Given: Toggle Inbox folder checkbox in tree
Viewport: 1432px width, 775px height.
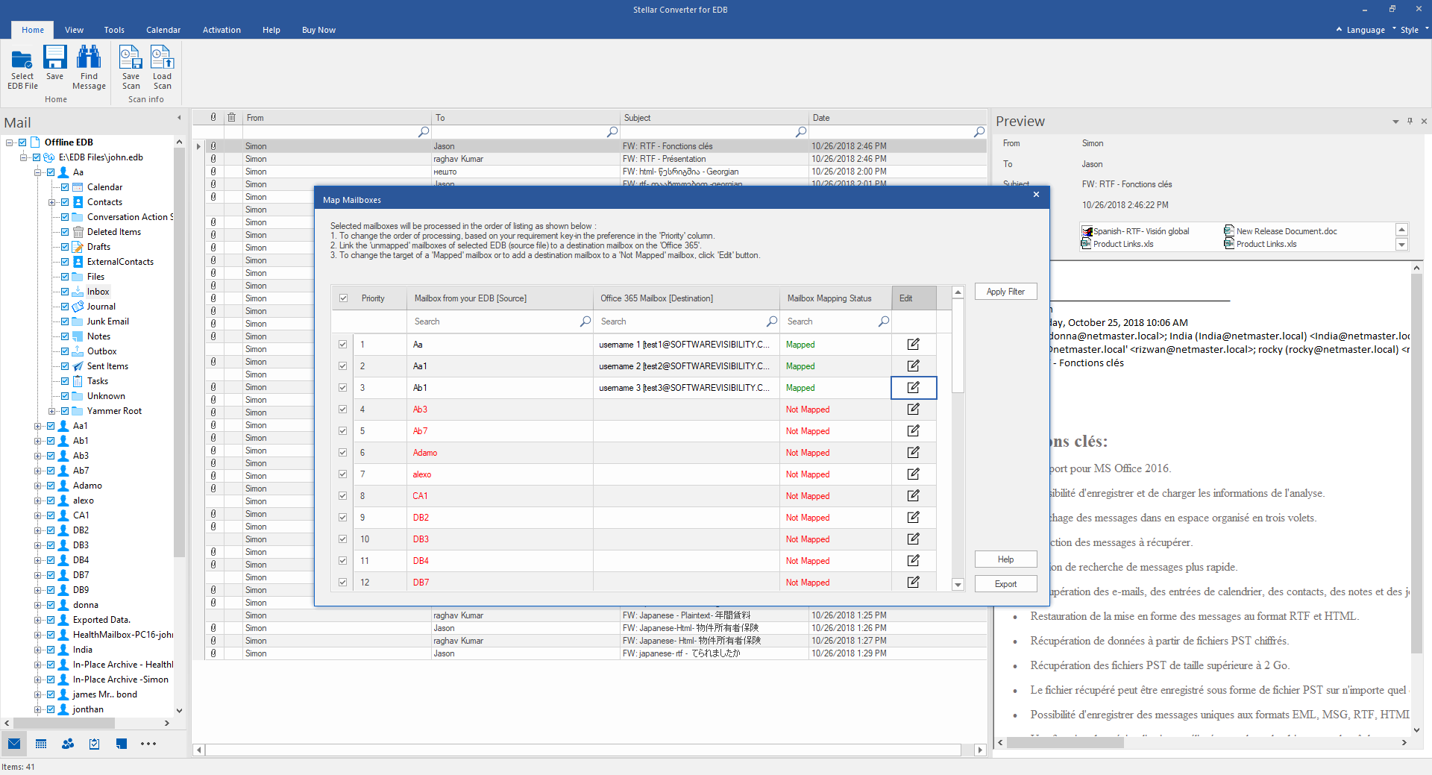Looking at the screenshot, I should [x=65, y=292].
